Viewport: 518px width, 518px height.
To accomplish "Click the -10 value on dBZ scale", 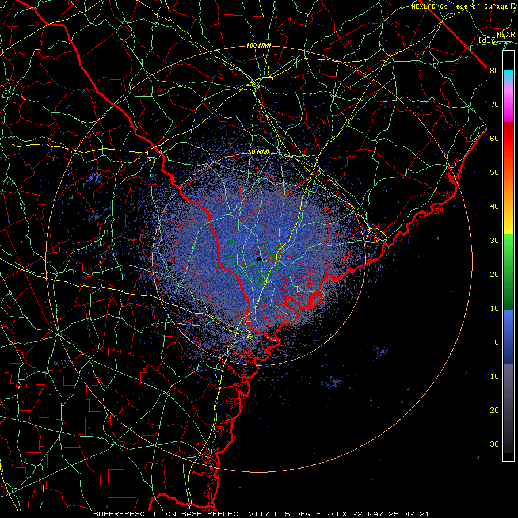I will click(492, 376).
